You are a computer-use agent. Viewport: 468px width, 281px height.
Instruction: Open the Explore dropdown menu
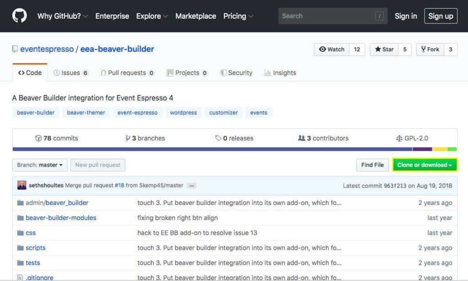(152, 16)
